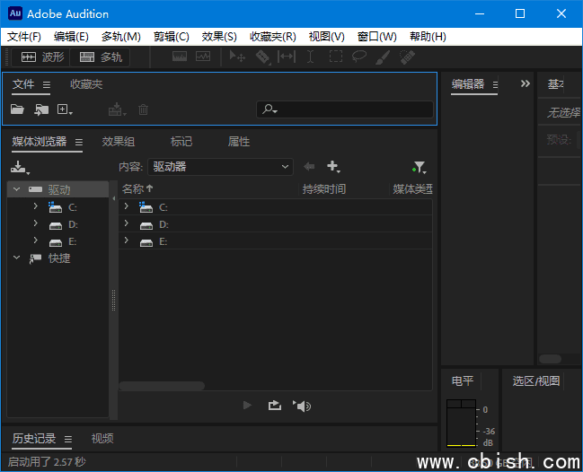Select the Lasso Selection tool
Viewport: 583px width, 472px height.
(359, 57)
